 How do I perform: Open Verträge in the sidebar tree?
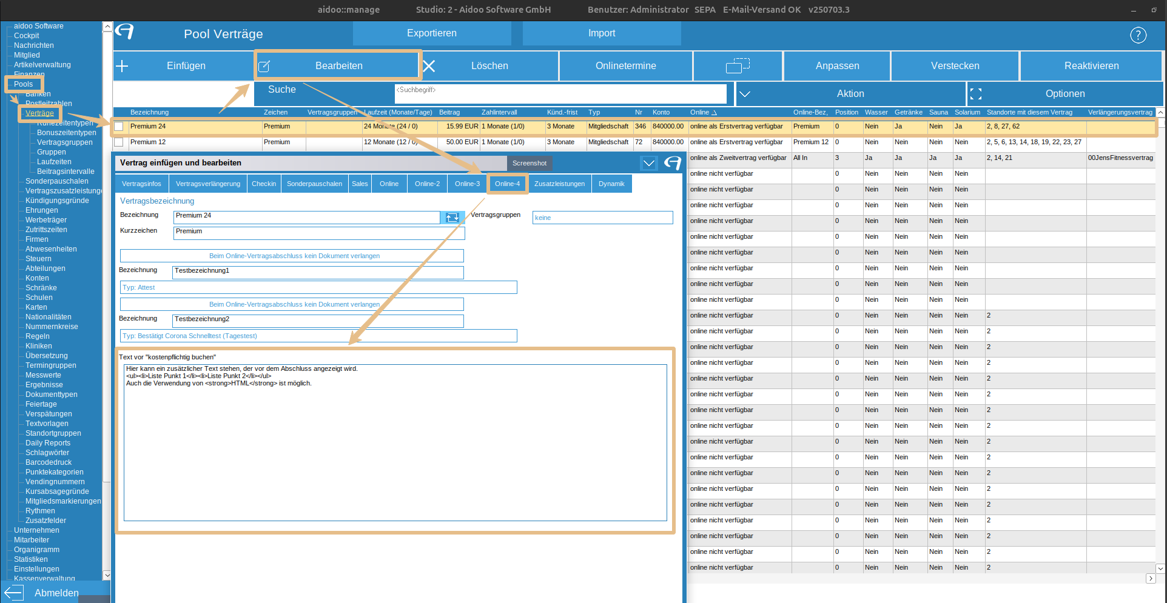pos(39,113)
